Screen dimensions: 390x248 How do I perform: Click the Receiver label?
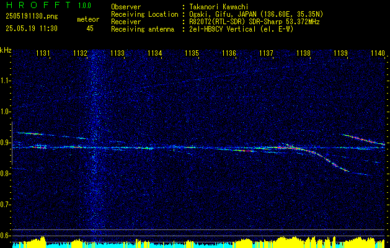click(x=126, y=22)
